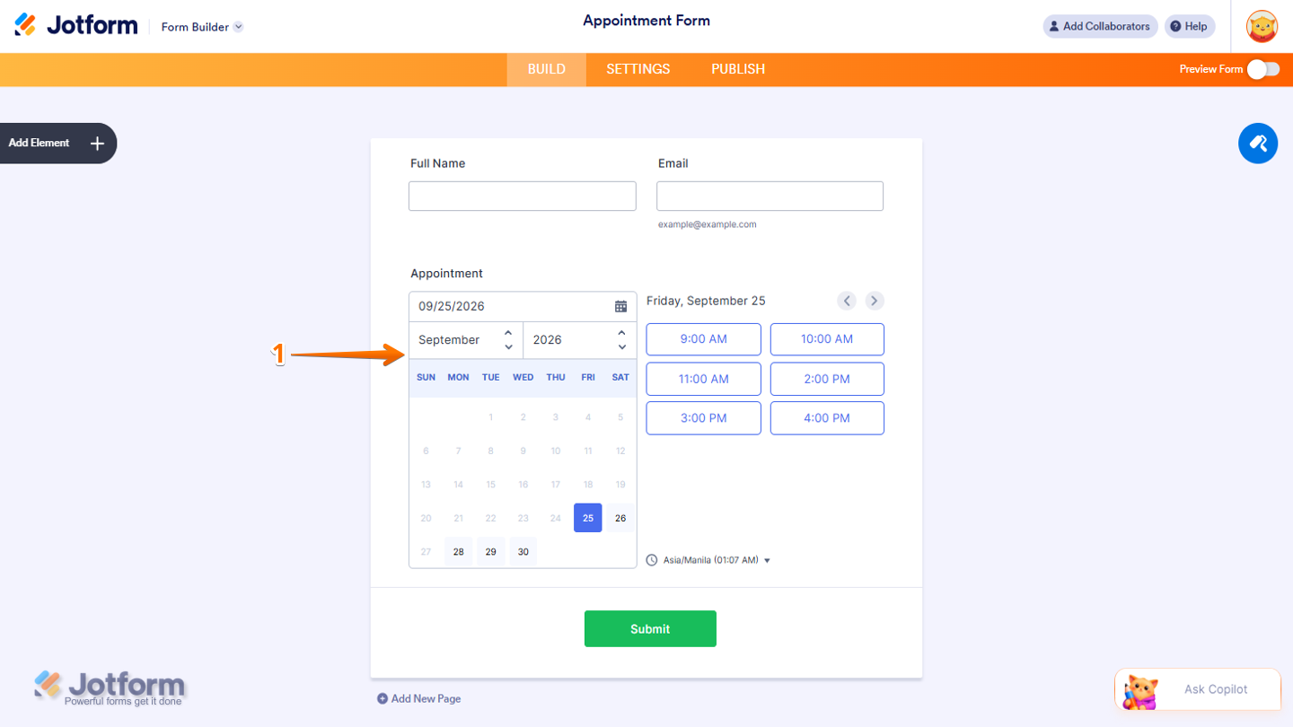Click the Appointment Form title
The height and width of the screenshot is (727, 1293).
(x=646, y=21)
